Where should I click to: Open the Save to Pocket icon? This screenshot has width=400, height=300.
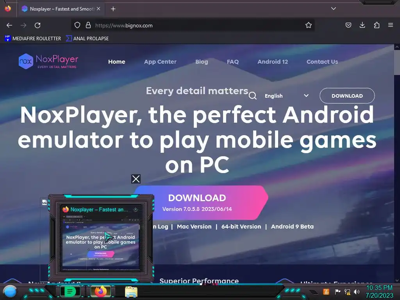348,25
